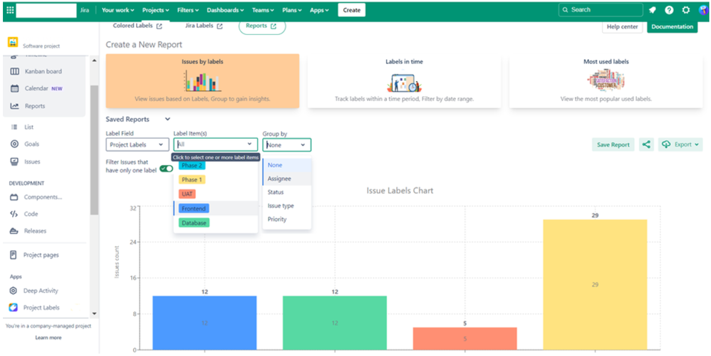
Task: Select Issue type in Group by list
Action: (287, 206)
